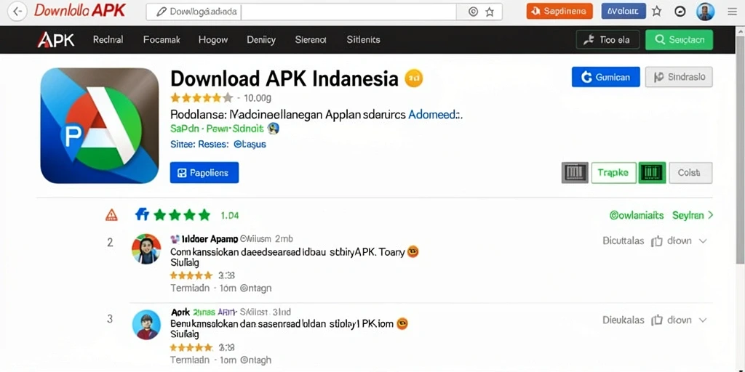Click the star bookmark icon in address bar
The image size is (745, 372).
[x=490, y=12]
